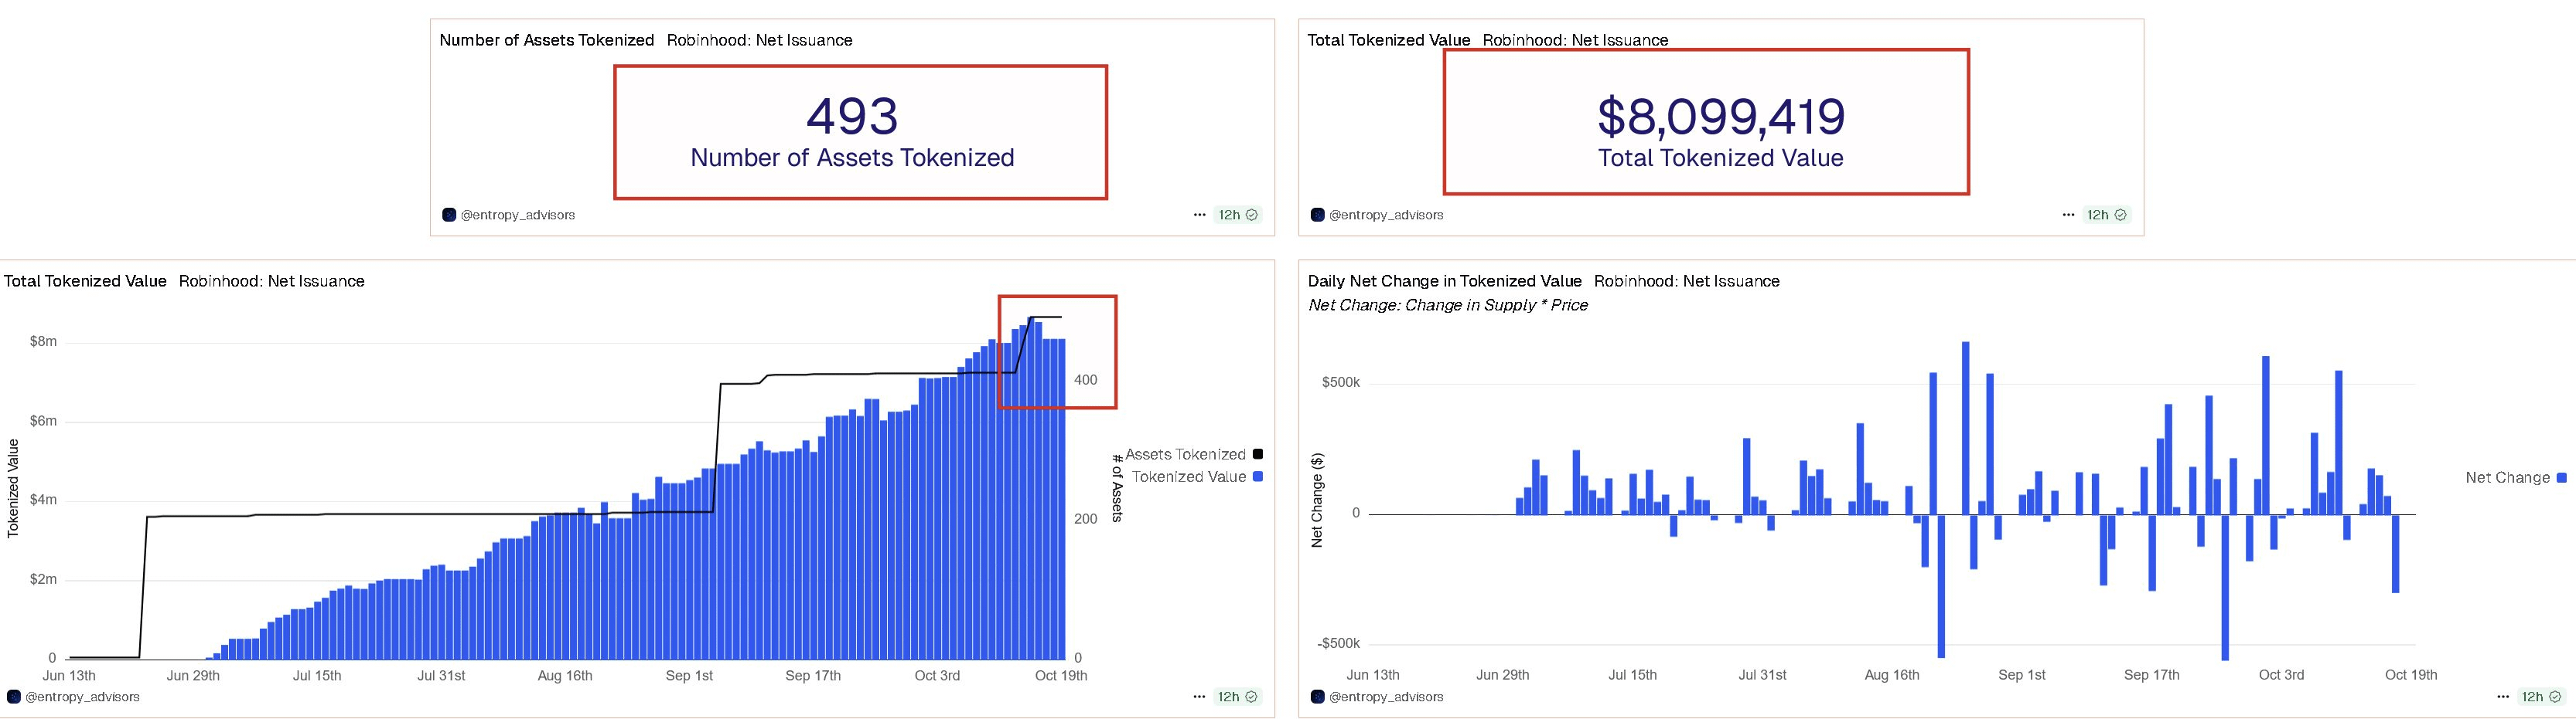Viewport: 2576px width, 719px height.
Task: Click the 12h refresh badge on the top Total Tokenized Value card
Action: [2106, 215]
